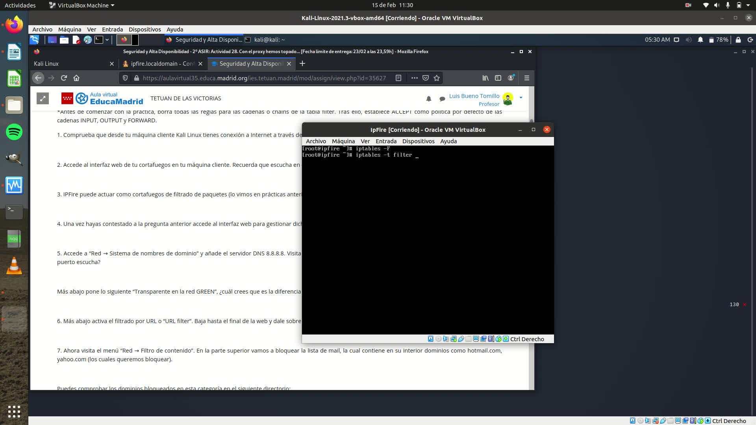
Task: Save the page to Pocket
Action: tap(426, 78)
